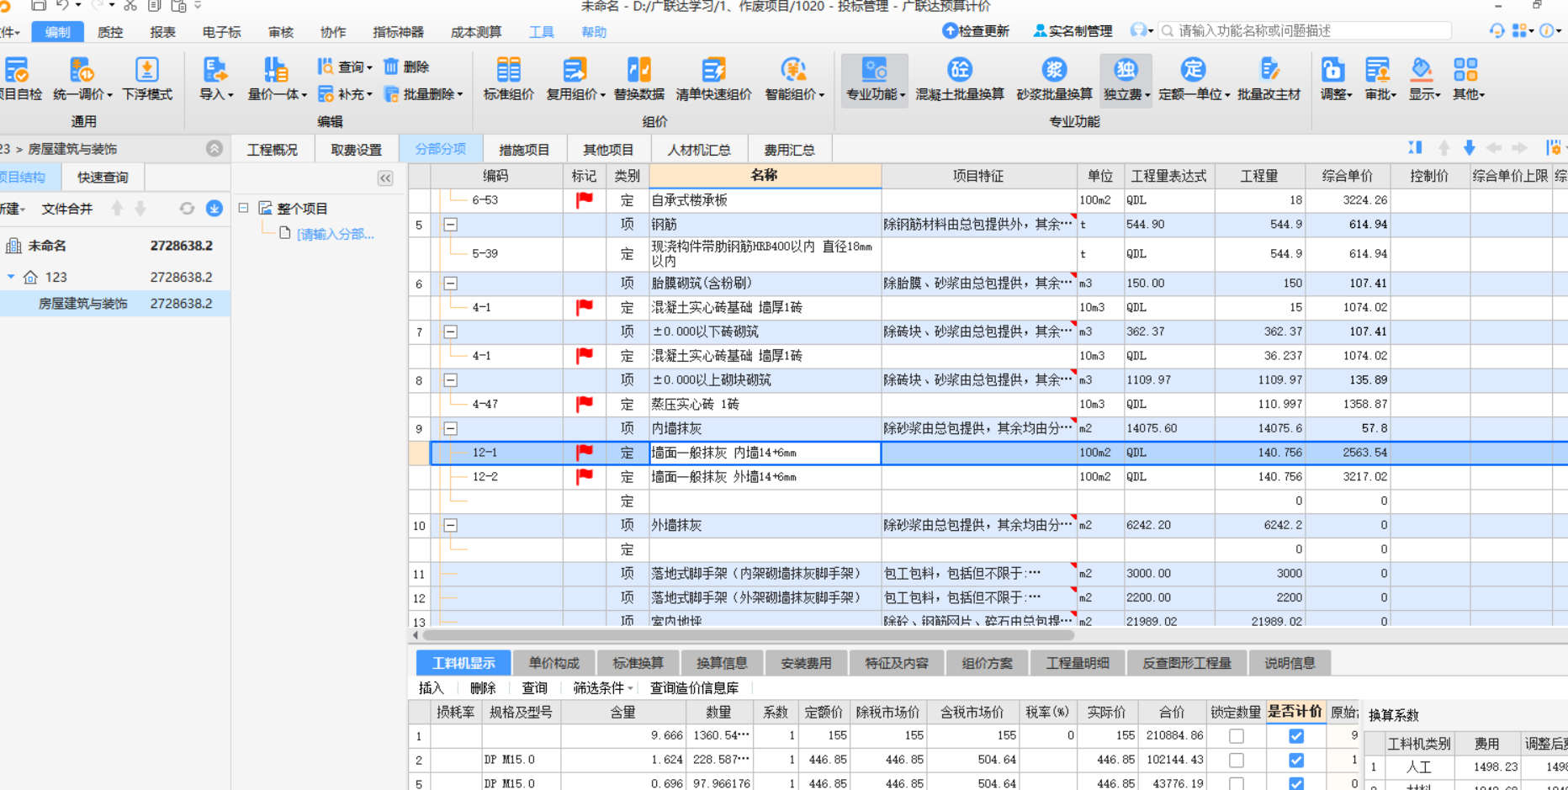Click the 检查更新 icon
The image size is (1568, 790).
976,30
